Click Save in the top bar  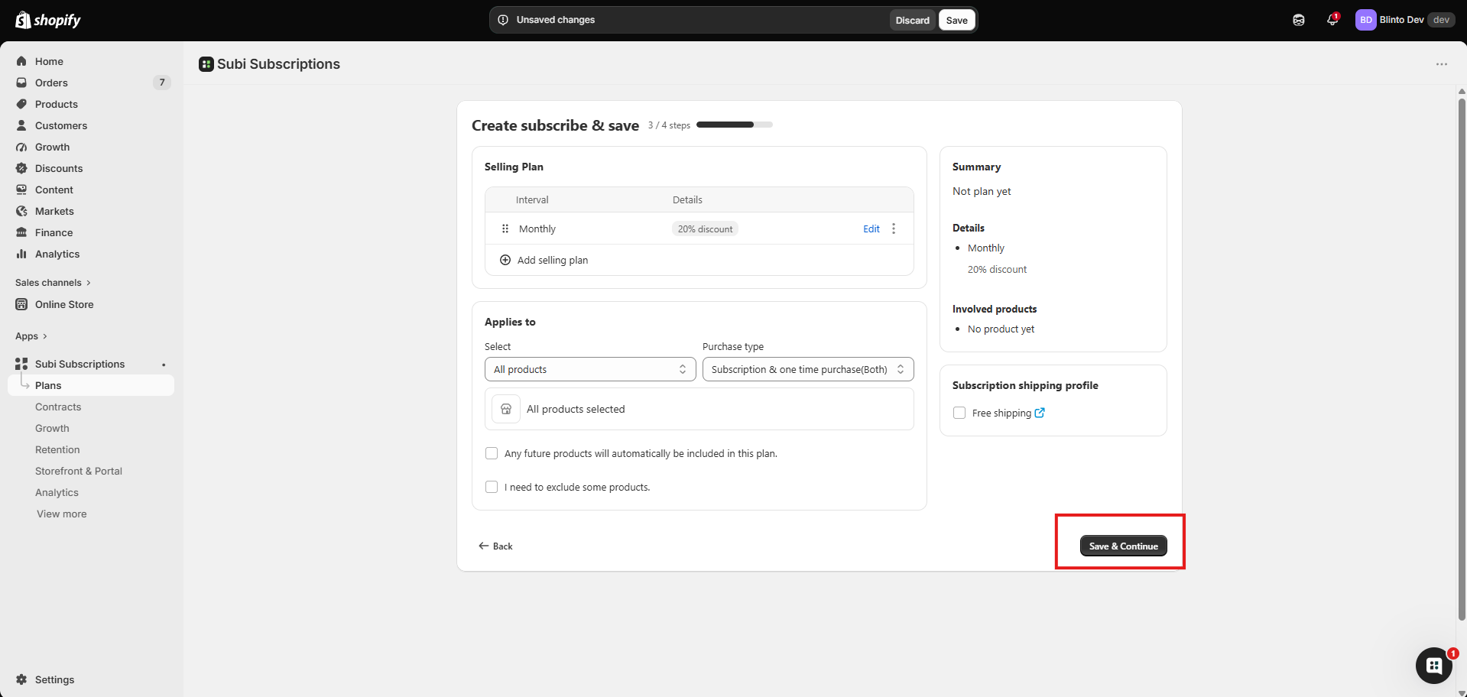956,20
